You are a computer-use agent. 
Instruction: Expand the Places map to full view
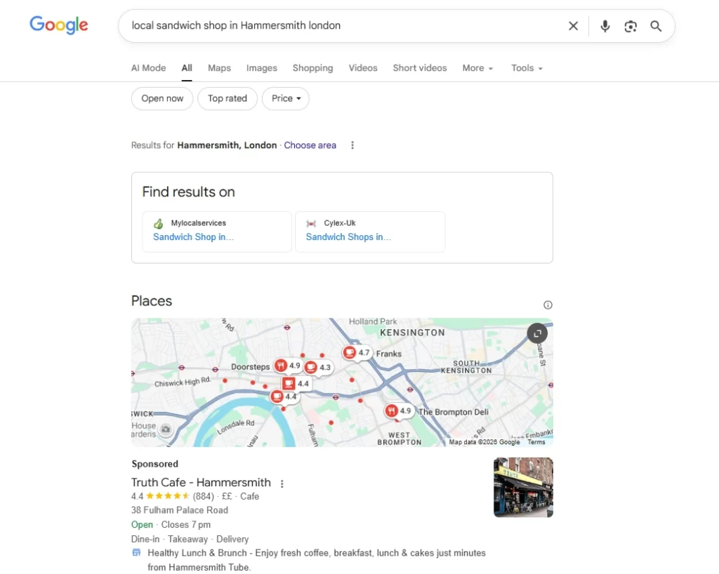537,333
